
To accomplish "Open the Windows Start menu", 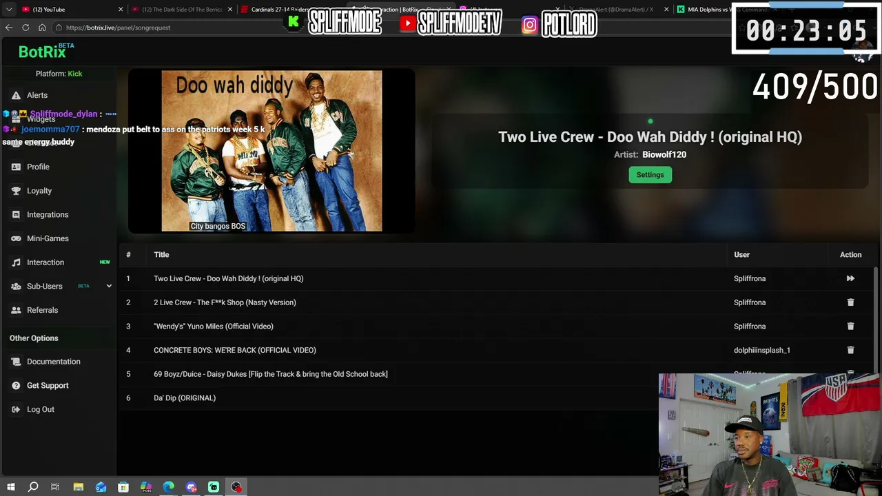I will pyautogui.click(x=10, y=487).
